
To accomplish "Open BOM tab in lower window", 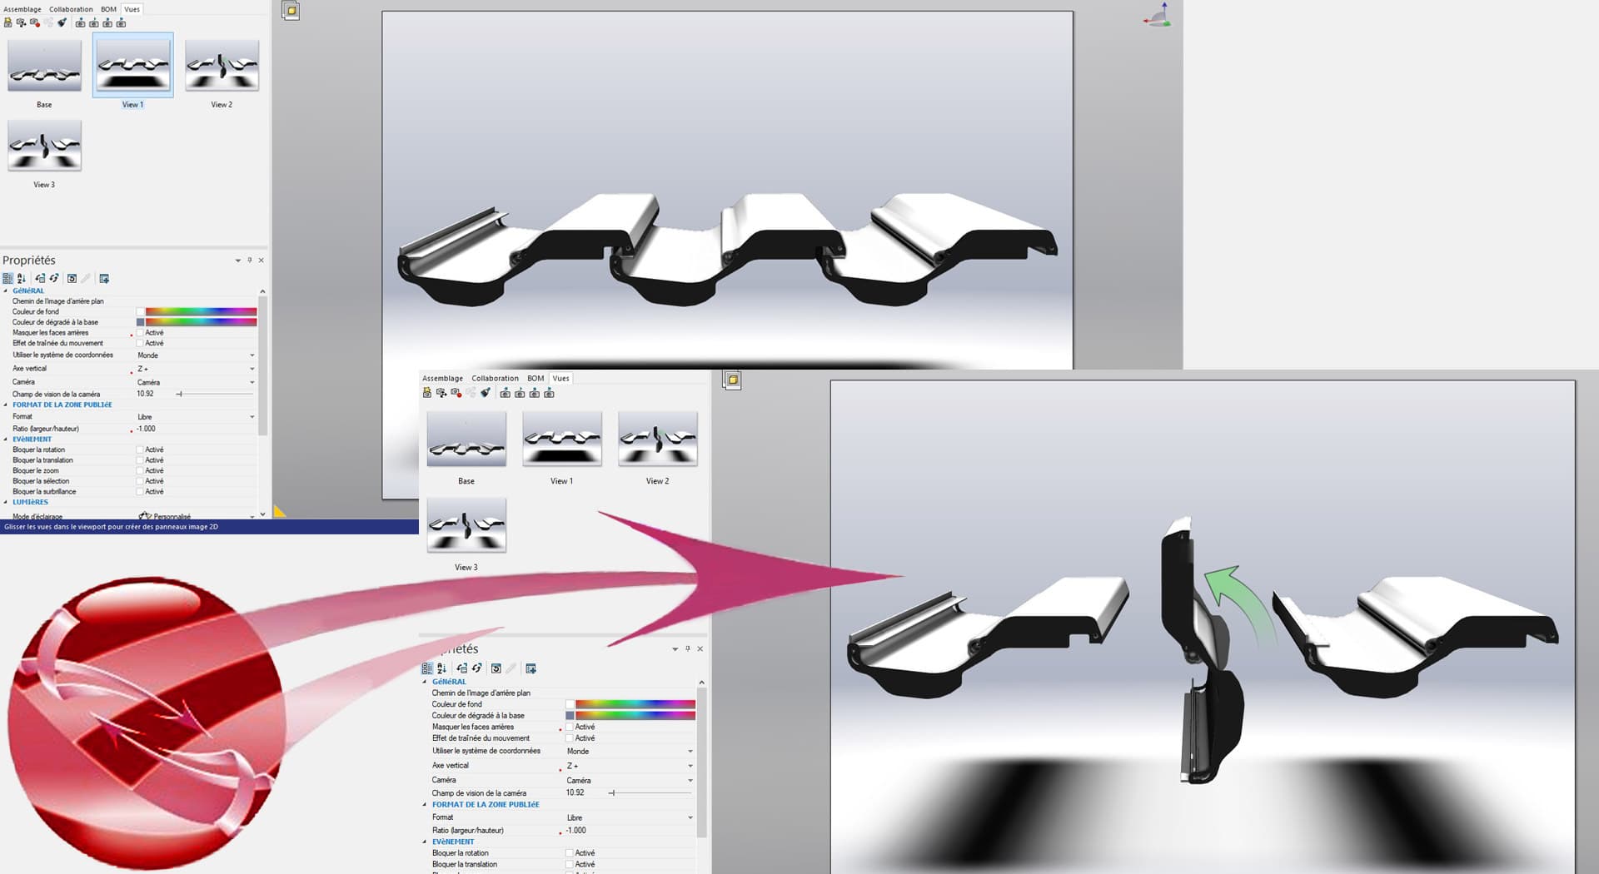I will (535, 379).
